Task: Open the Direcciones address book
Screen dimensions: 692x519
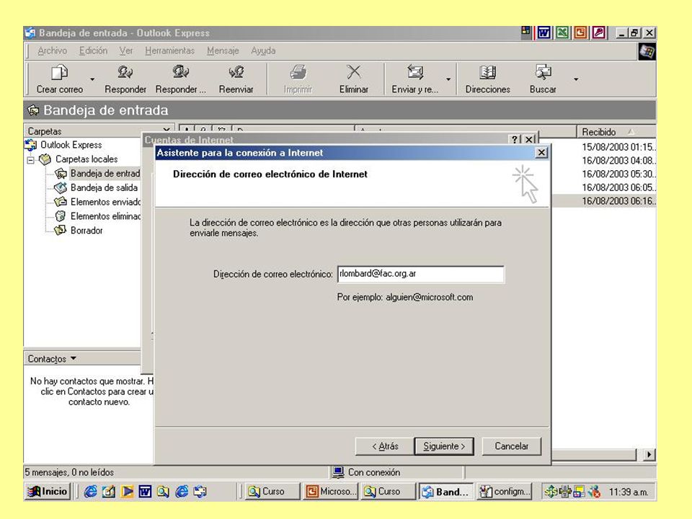Action: (488, 79)
